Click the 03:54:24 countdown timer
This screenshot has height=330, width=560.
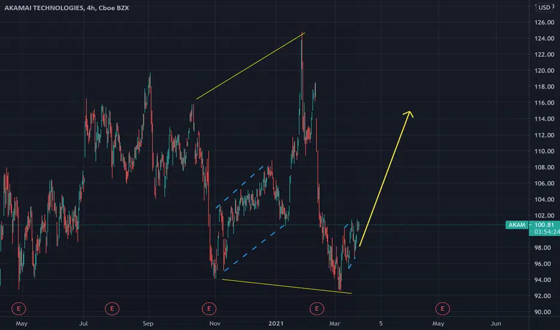click(547, 232)
